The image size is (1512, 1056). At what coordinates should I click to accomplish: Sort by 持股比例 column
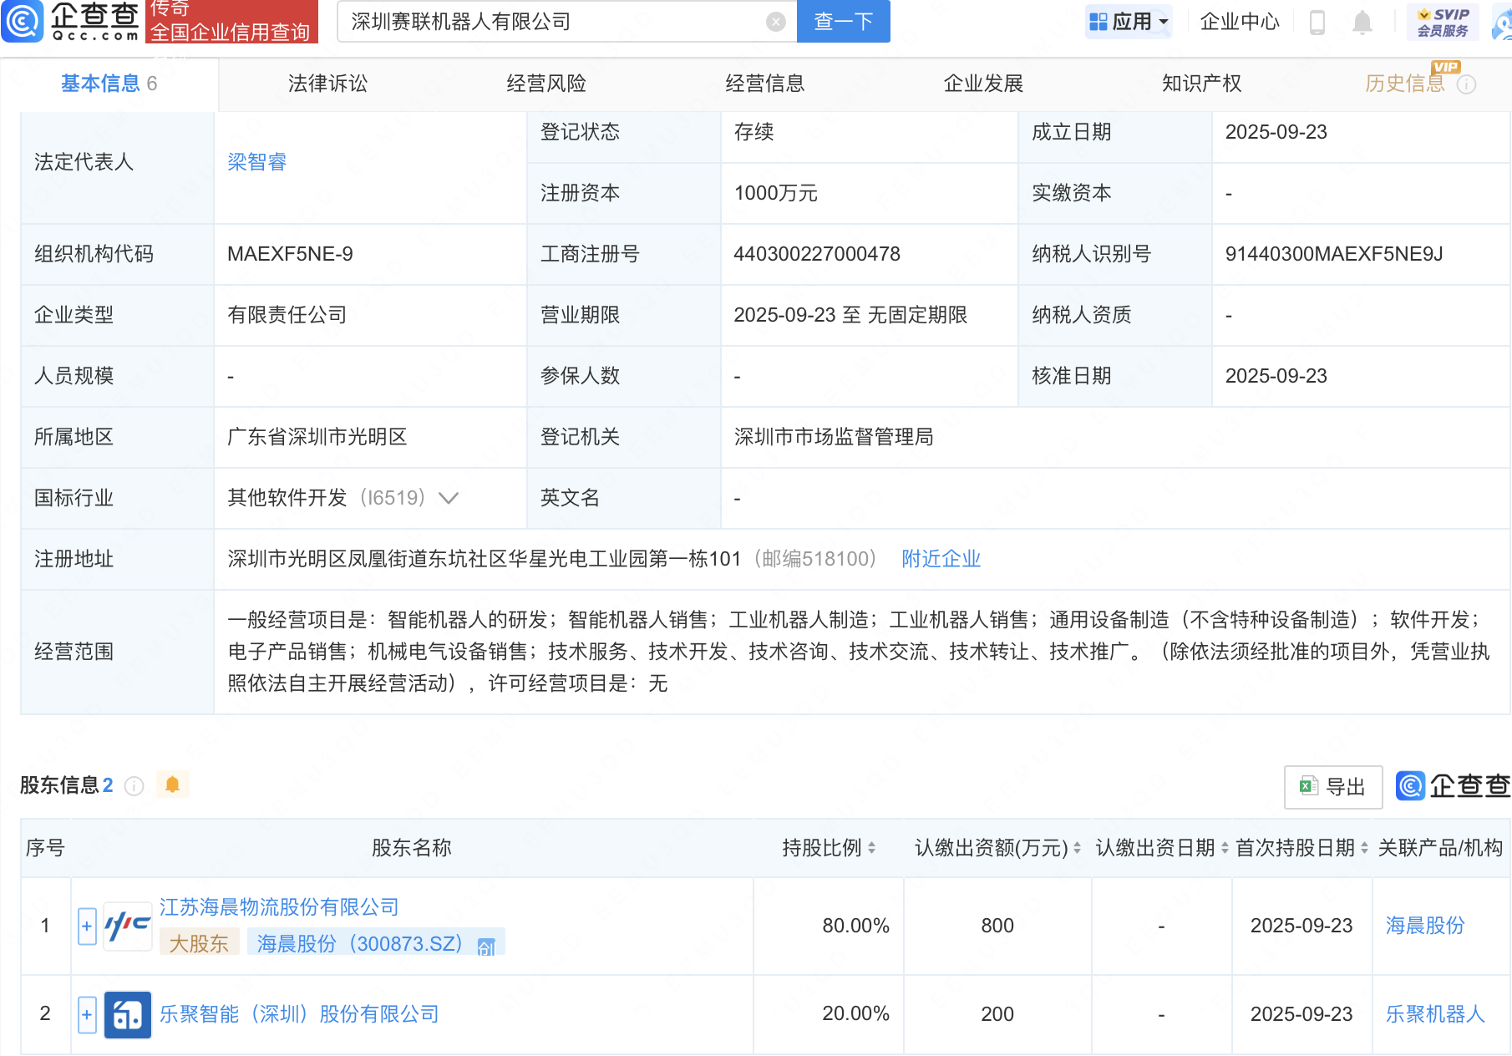click(x=871, y=848)
